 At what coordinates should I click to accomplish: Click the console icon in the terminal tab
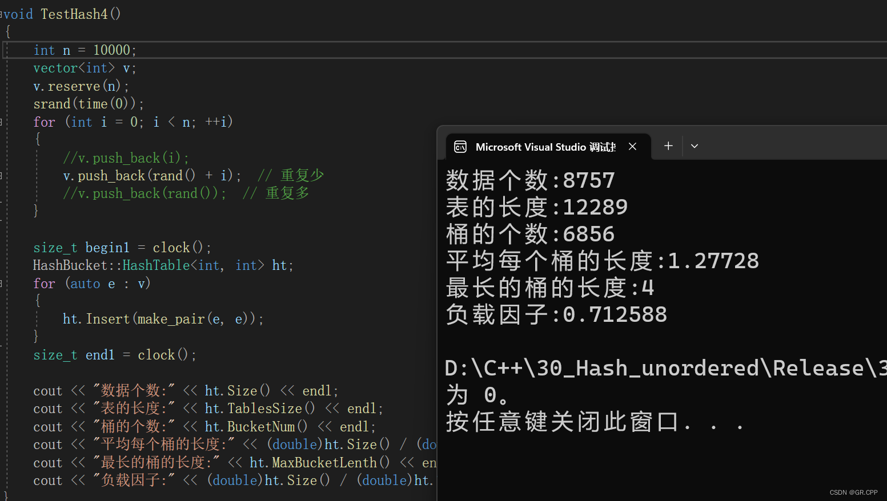(460, 147)
